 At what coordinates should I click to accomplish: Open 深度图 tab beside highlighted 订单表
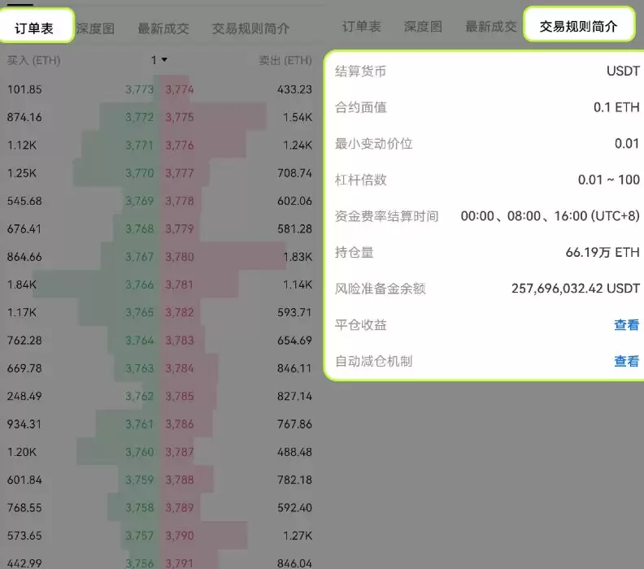click(95, 28)
